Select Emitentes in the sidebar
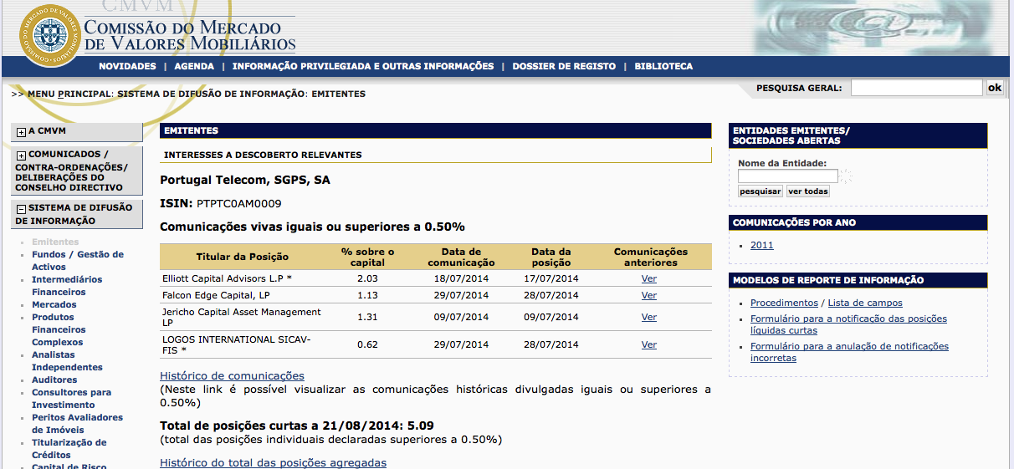This screenshot has height=469, width=1014. point(55,242)
